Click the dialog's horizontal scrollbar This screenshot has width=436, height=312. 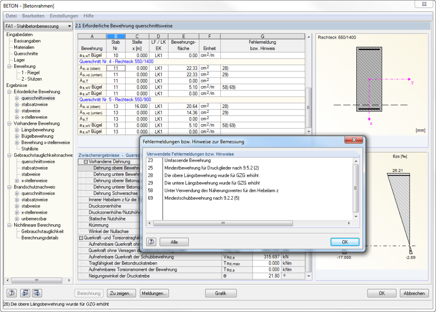[x=249, y=223]
